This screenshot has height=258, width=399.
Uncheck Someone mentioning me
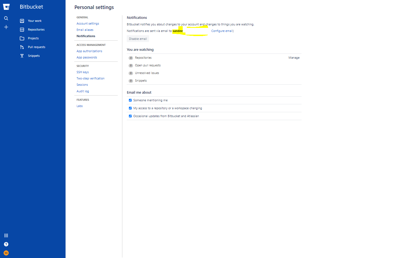click(x=130, y=100)
